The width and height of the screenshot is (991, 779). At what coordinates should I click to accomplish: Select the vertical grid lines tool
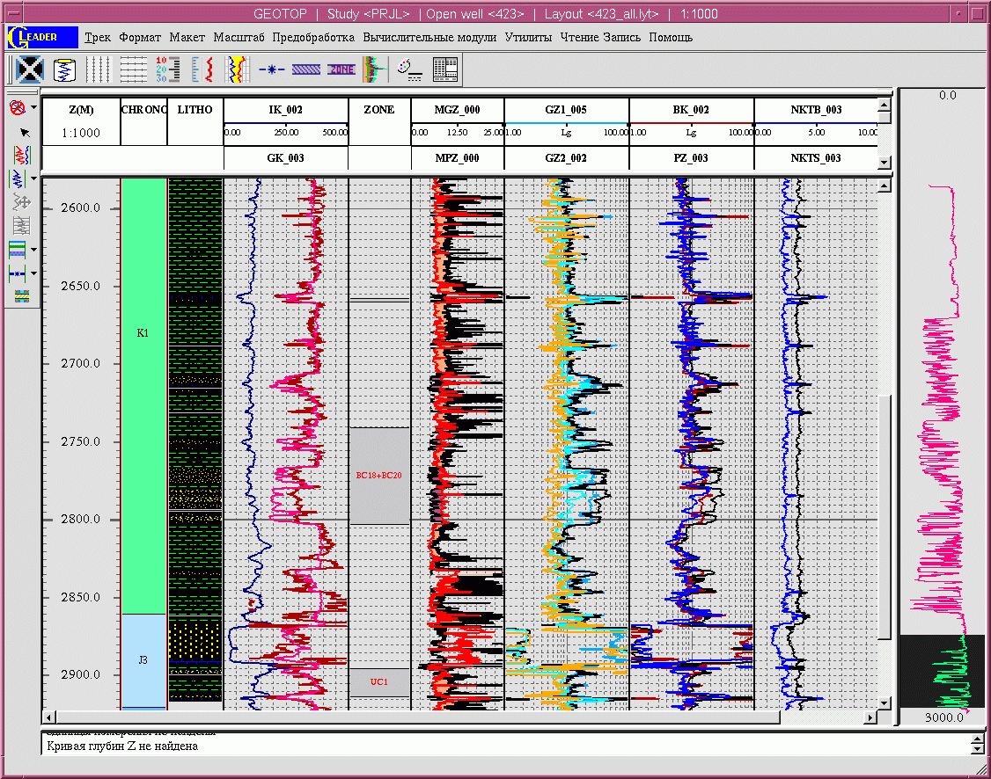point(98,69)
